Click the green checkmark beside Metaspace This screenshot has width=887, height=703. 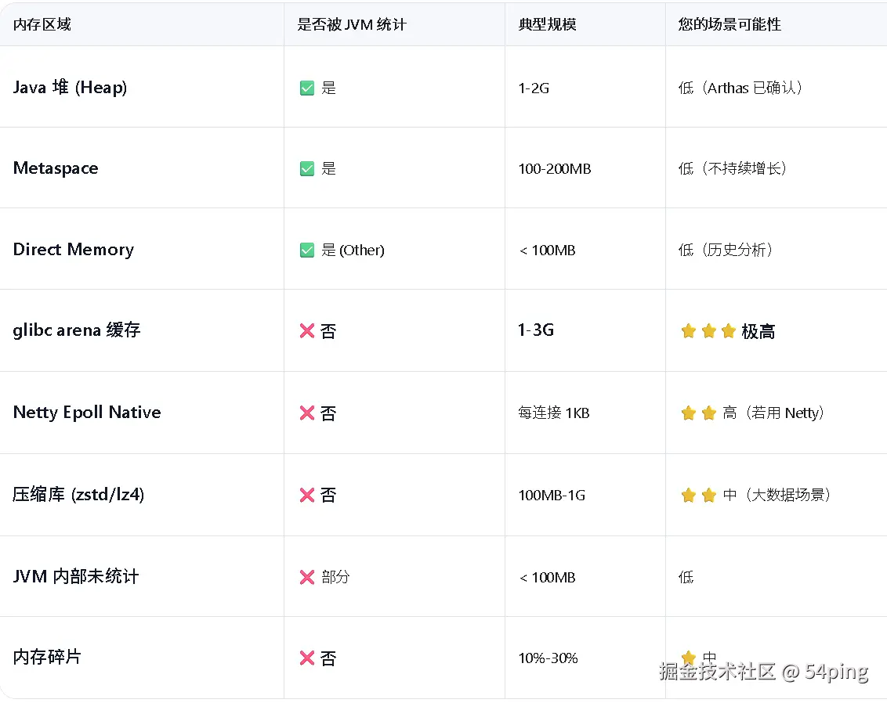click(x=307, y=169)
